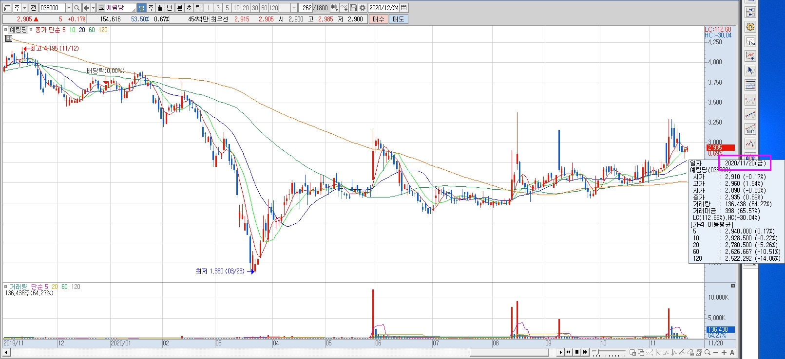Switch chart to 주 weekly period button

click(x=151, y=8)
